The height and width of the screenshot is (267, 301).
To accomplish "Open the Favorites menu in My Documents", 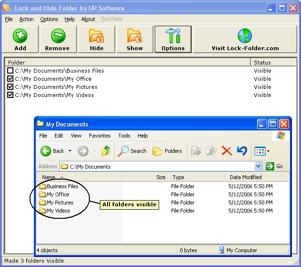I will tap(100, 136).
